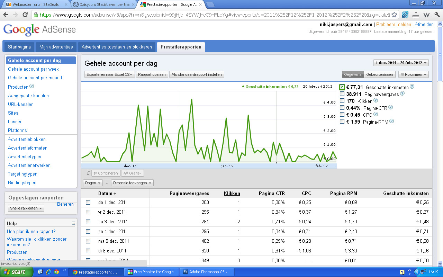Open the Kolommen dropdown
The image size is (443, 277).
(414, 74)
